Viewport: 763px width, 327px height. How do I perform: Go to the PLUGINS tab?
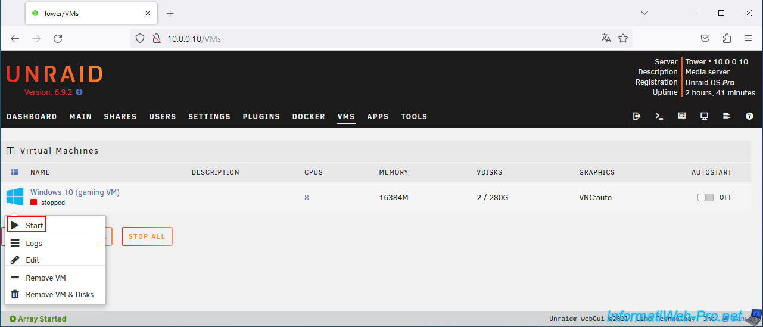pyautogui.click(x=261, y=116)
